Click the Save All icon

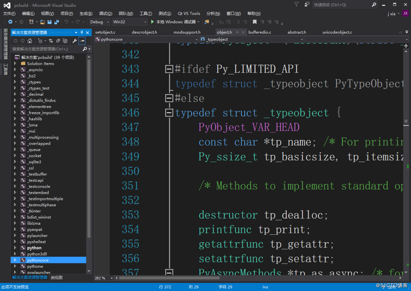[x=56, y=22]
